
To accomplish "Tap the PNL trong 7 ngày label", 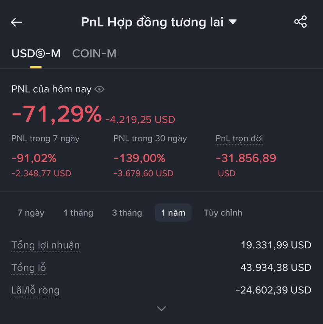I will click(46, 138).
